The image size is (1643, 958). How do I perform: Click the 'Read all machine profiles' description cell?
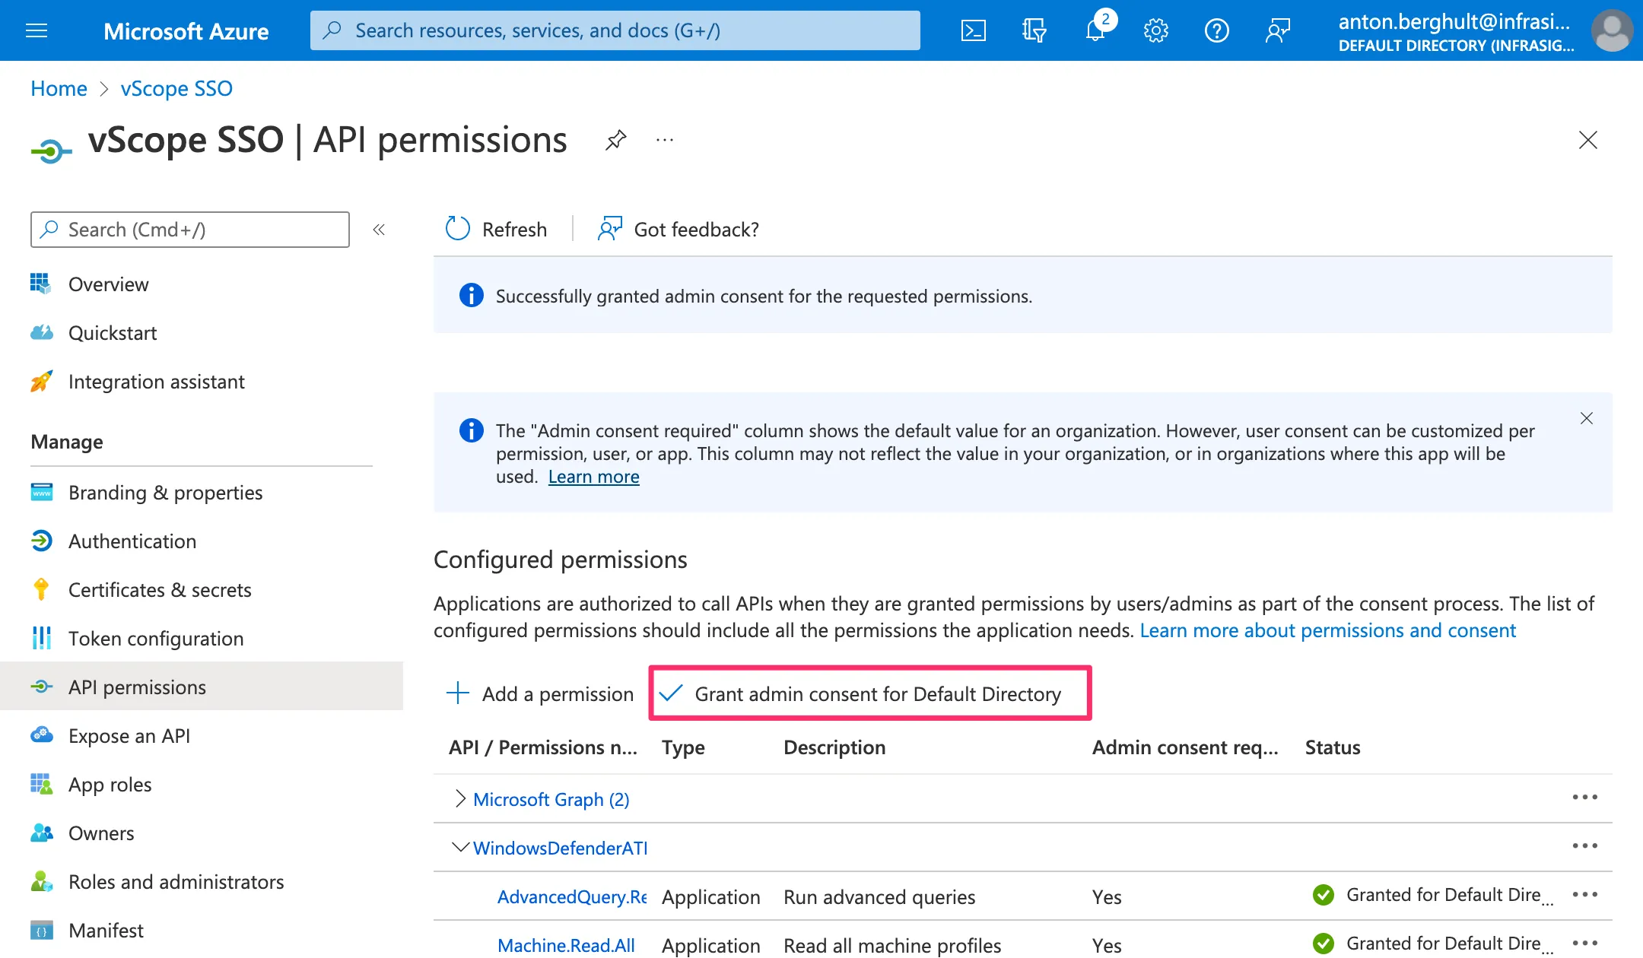[x=892, y=946]
